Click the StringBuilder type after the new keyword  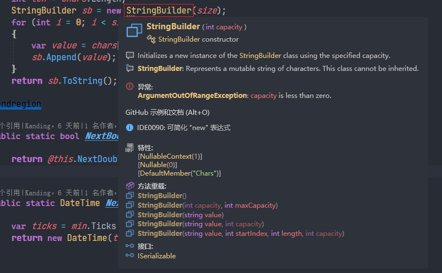[x=159, y=10]
